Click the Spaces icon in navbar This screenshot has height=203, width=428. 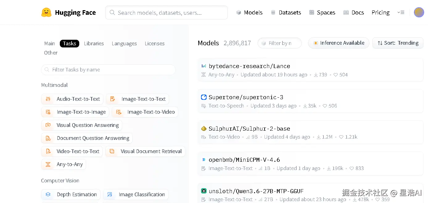(x=312, y=13)
